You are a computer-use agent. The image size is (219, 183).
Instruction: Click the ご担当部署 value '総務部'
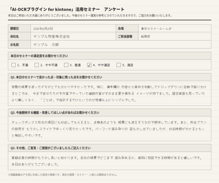(145, 37)
